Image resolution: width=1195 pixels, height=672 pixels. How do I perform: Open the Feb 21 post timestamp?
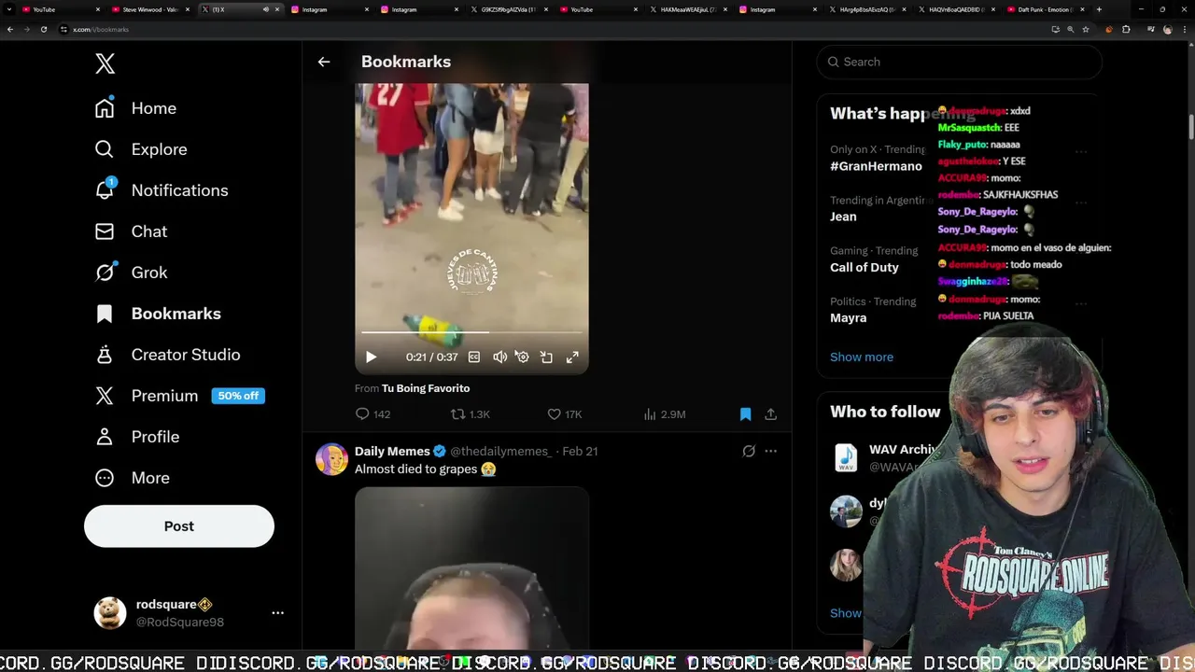pyautogui.click(x=580, y=451)
